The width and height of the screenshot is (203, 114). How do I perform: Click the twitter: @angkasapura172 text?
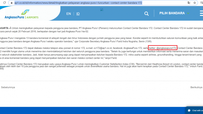tap(163, 48)
